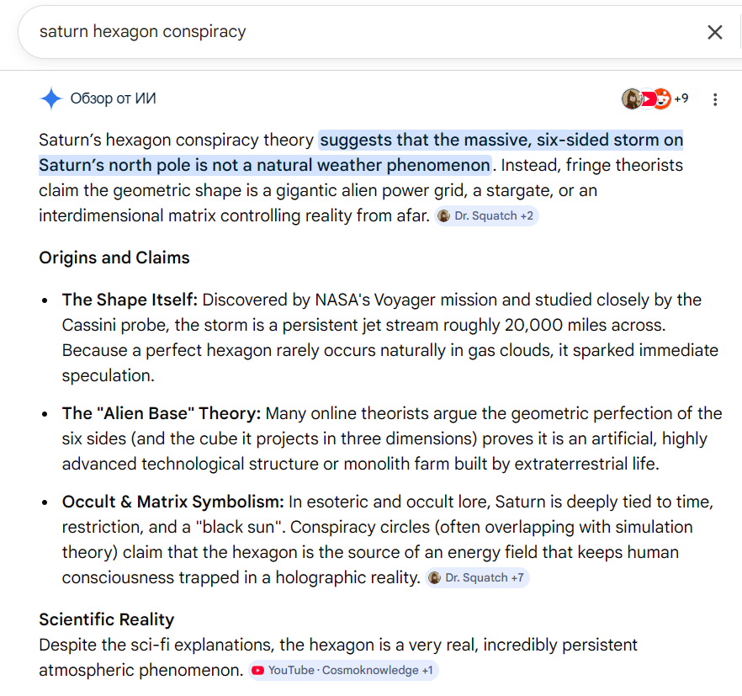Click The Shape Itself bullet title
The height and width of the screenshot is (696, 742).
point(130,300)
